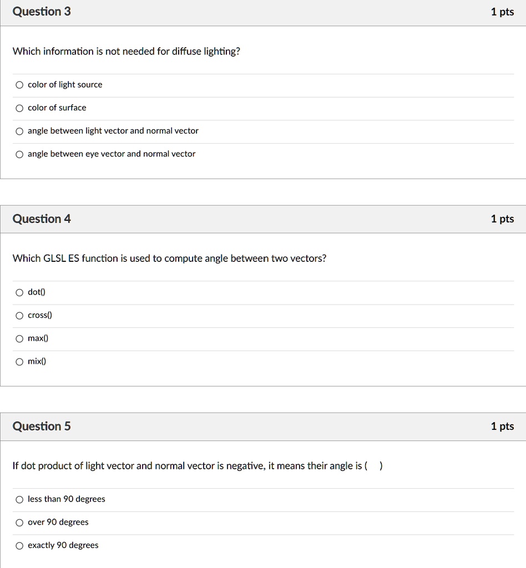Select 'color of surface' option
Viewport: 526px width, 568px height.
tap(19, 108)
